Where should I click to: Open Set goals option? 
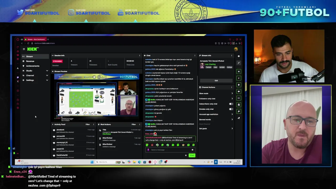[216, 129]
